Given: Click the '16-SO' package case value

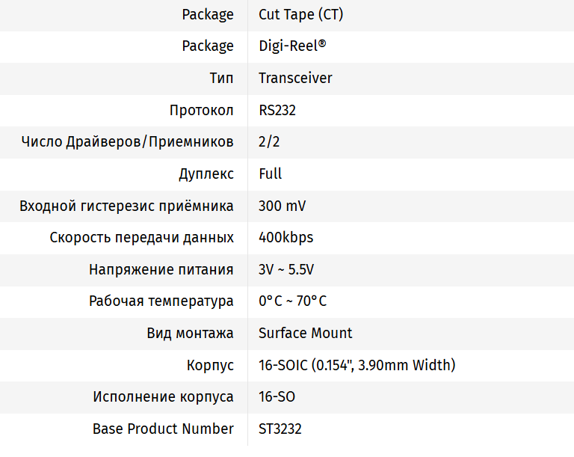Looking at the screenshot, I should pyautogui.click(x=277, y=396).
